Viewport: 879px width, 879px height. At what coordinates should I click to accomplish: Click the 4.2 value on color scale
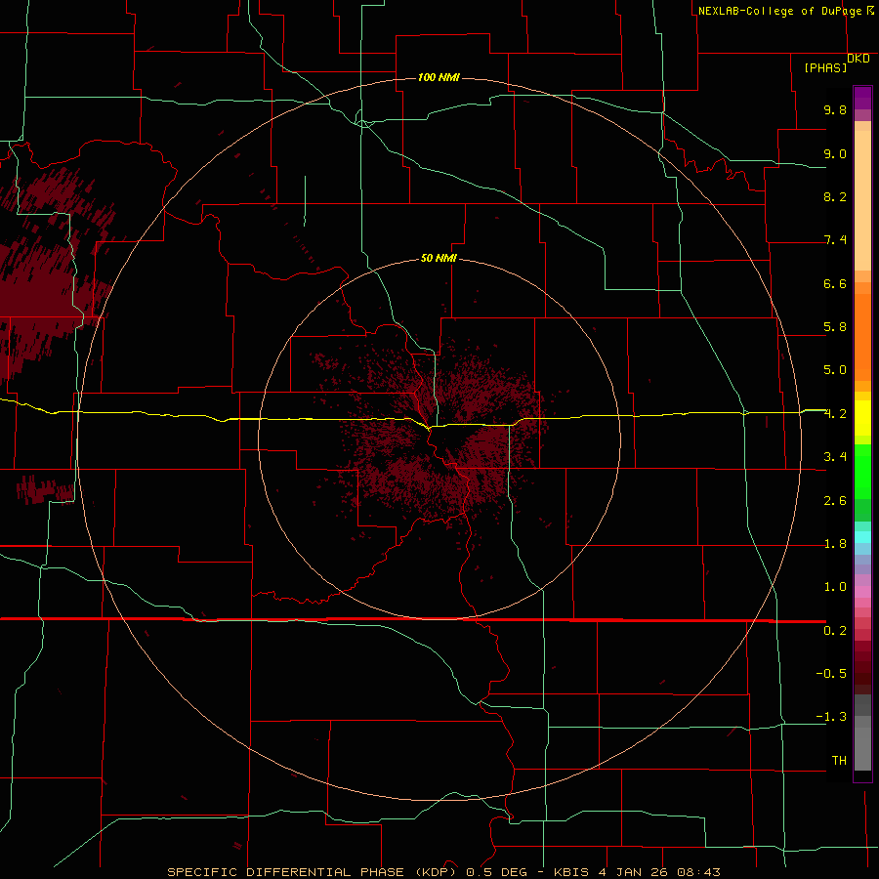click(x=835, y=414)
